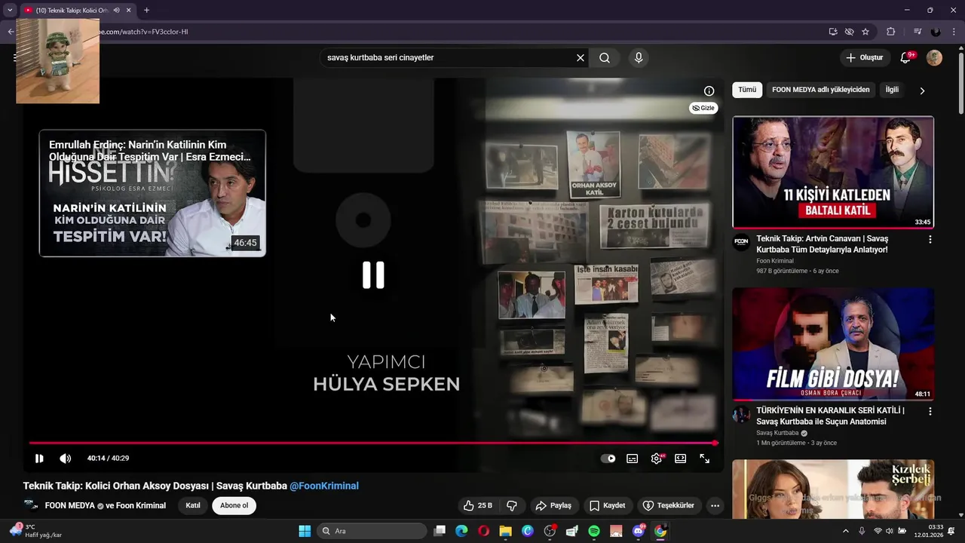
Task: Select the İlgili filter chip
Action: [892, 90]
